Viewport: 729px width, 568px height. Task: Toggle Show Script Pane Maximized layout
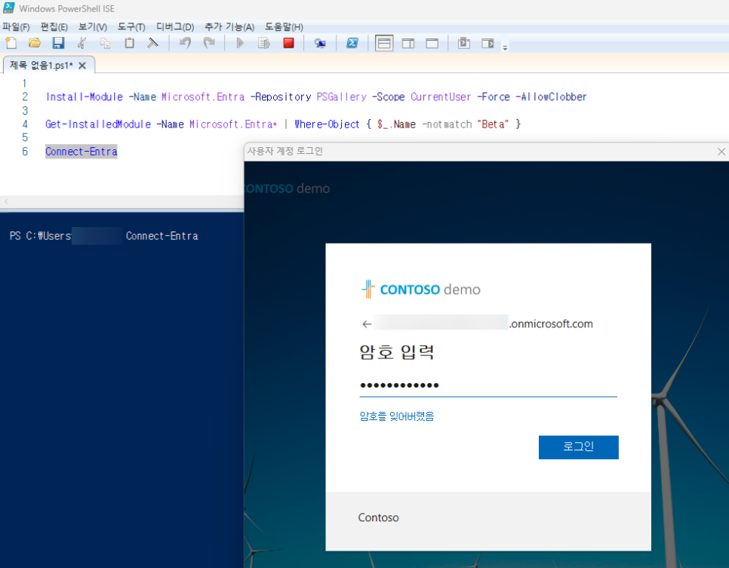(432, 43)
